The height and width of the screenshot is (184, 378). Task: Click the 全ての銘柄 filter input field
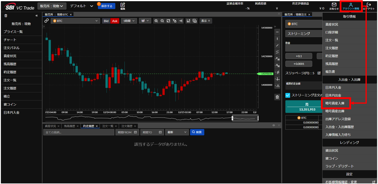point(79,132)
